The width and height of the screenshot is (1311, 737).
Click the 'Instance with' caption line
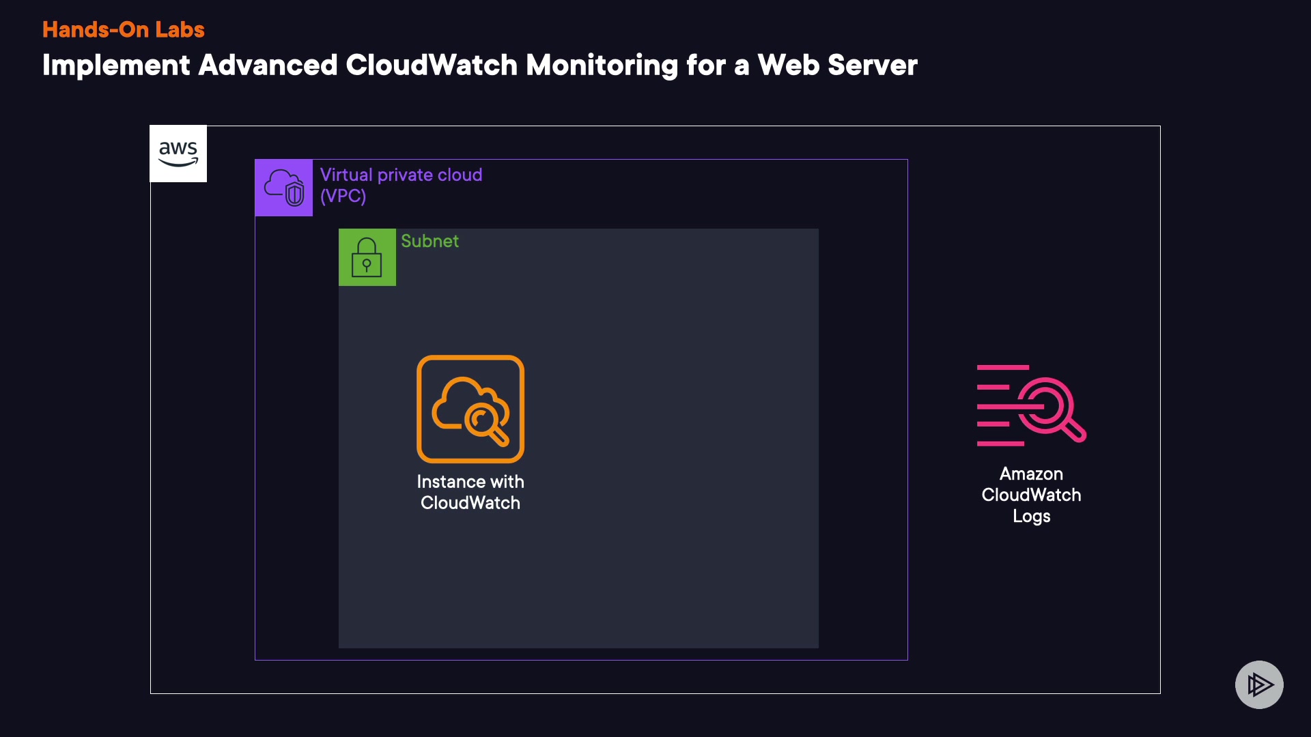click(x=470, y=482)
